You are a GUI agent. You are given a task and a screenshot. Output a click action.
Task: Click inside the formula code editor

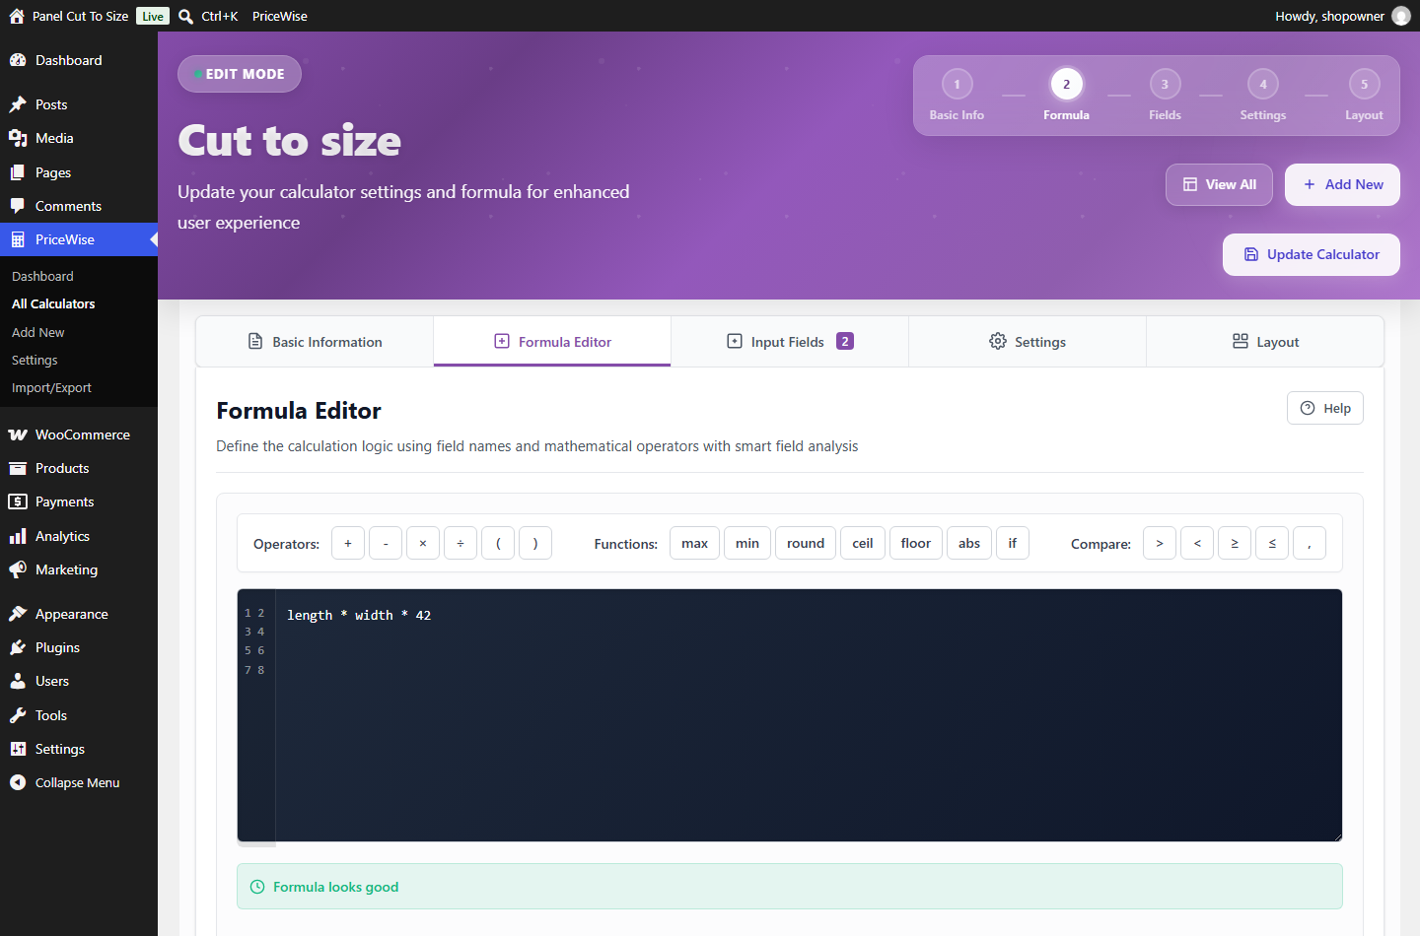(x=790, y=715)
